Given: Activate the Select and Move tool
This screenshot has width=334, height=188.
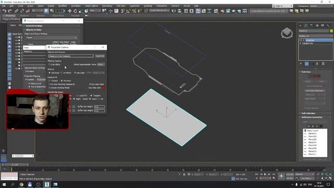Looking at the screenshot, I should coord(69,11).
